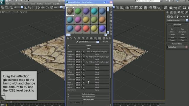The width and height of the screenshot is (189, 106).
Task: Click Reset Map/Mtl X icon
Action: click(79, 38)
